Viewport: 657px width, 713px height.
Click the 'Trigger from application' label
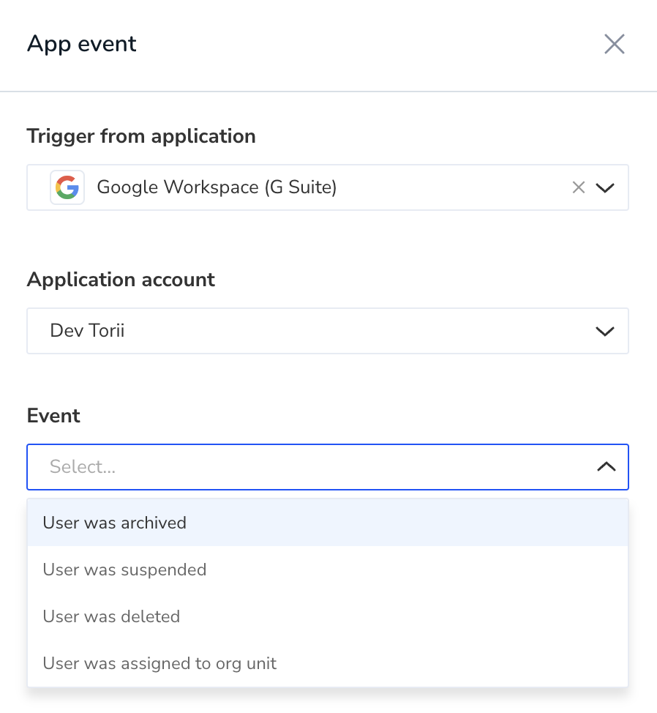(141, 136)
